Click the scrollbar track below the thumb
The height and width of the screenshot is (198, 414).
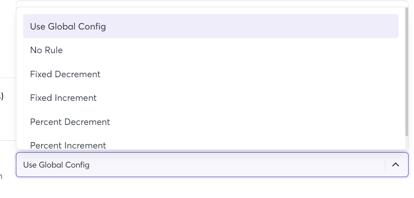tap(407, 143)
